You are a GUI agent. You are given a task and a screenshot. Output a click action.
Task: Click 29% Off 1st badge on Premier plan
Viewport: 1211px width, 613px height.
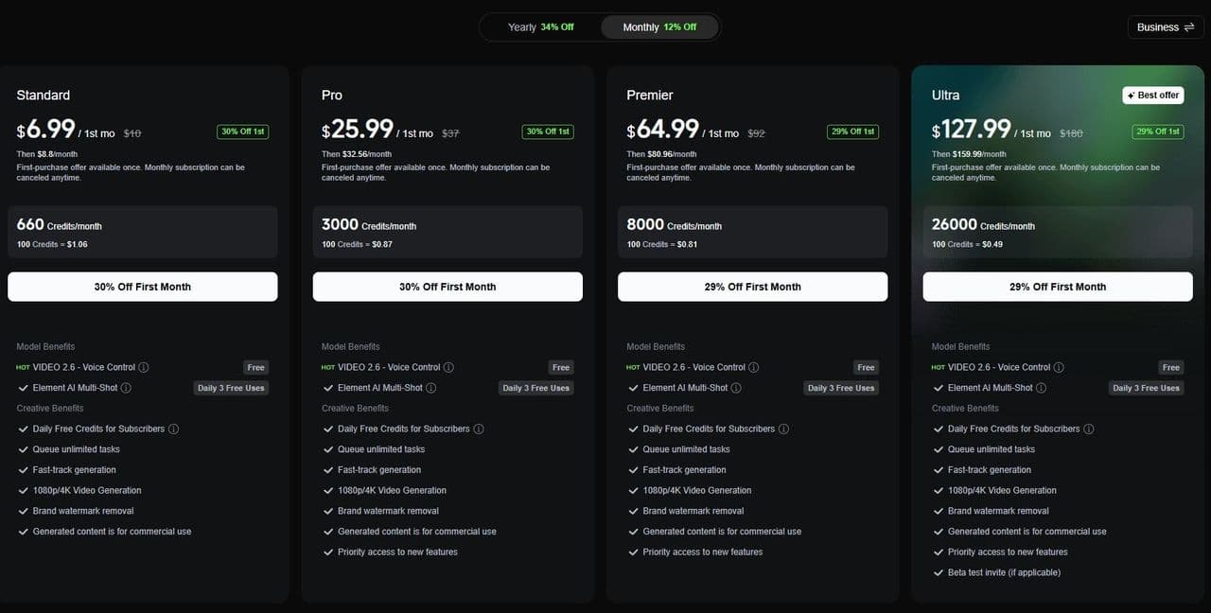pos(853,131)
